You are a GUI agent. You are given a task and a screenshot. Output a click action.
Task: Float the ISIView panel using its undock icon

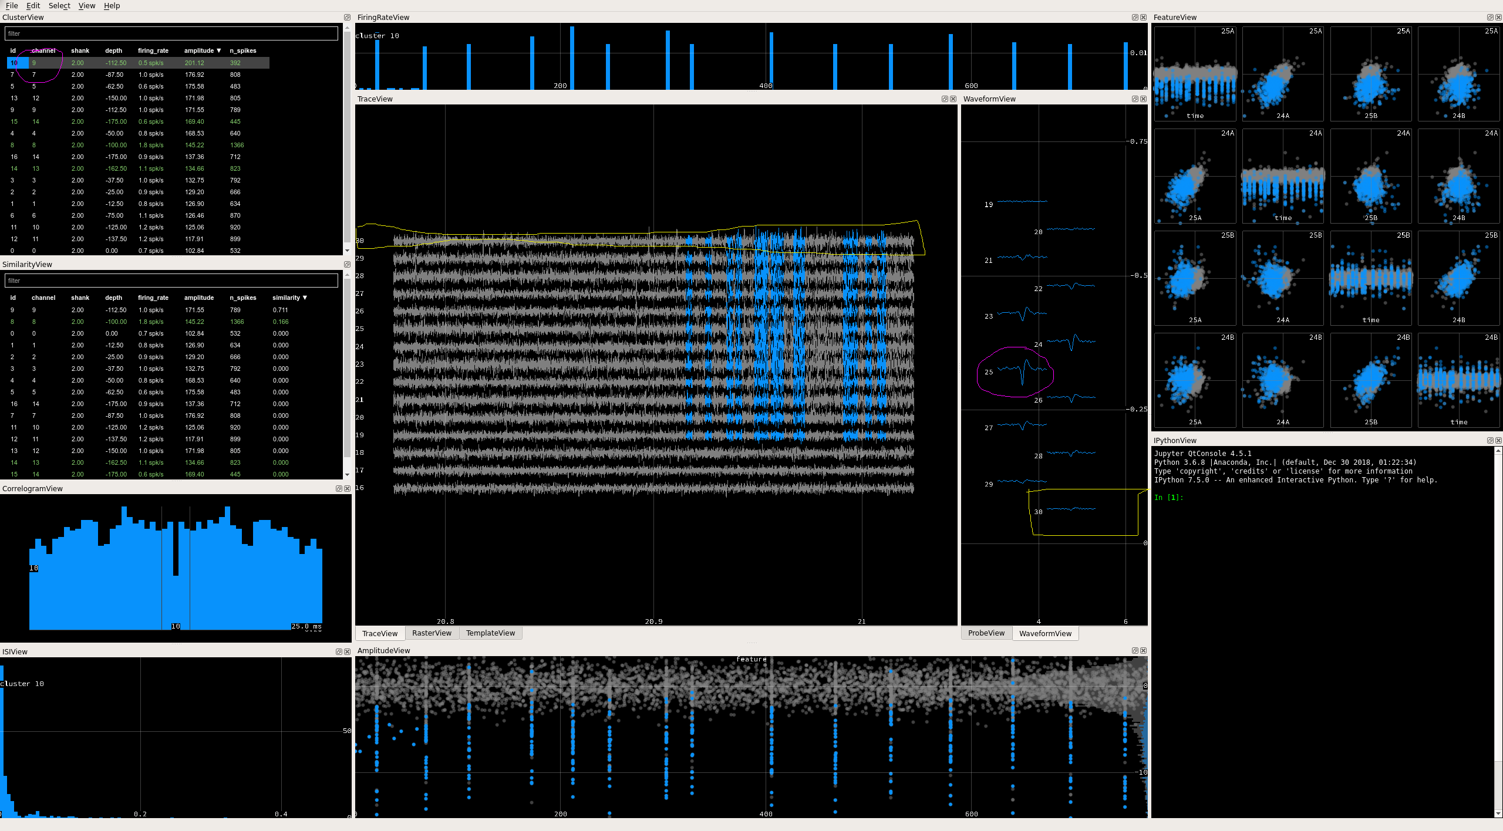pos(339,651)
